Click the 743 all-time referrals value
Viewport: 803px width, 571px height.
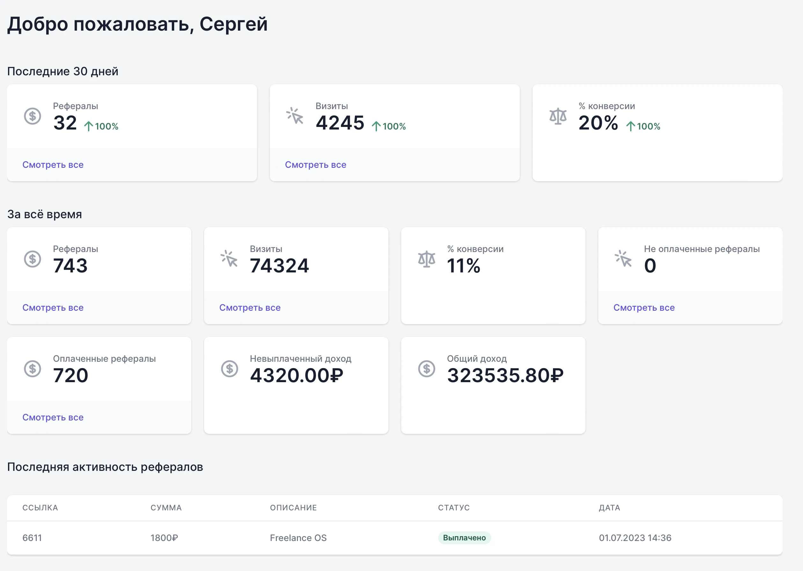point(70,265)
